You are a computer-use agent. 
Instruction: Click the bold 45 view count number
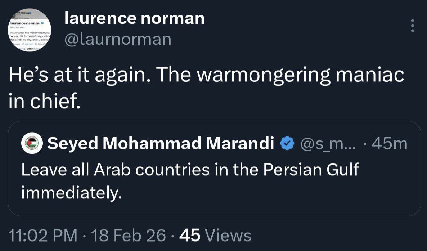[x=189, y=236]
